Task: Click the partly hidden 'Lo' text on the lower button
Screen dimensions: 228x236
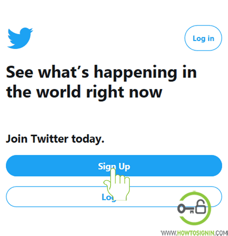Action: tap(107, 197)
